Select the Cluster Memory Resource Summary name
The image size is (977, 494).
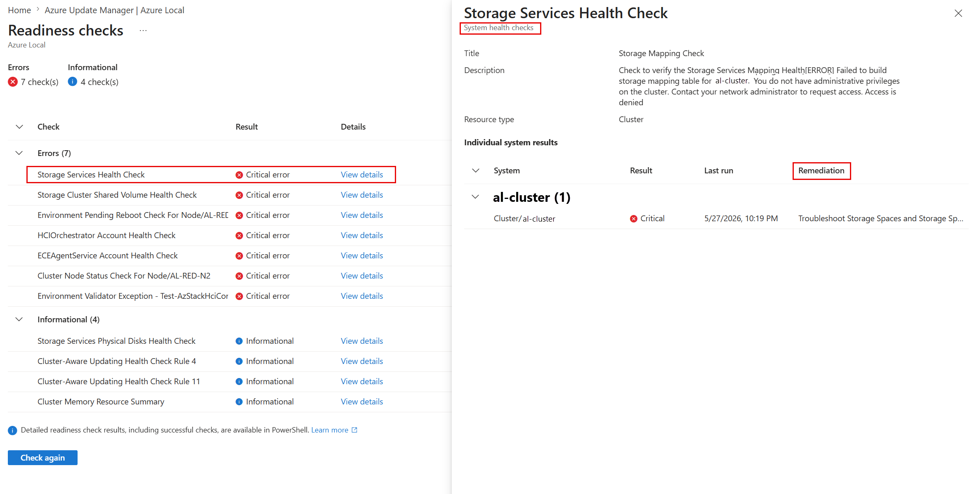(101, 402)
